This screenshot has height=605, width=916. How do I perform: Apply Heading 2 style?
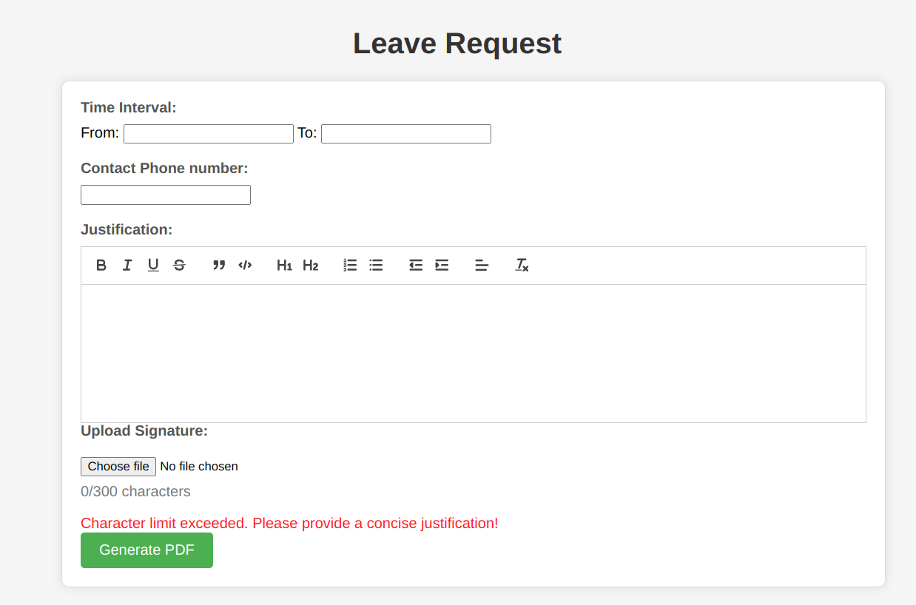tap(311, 265)
